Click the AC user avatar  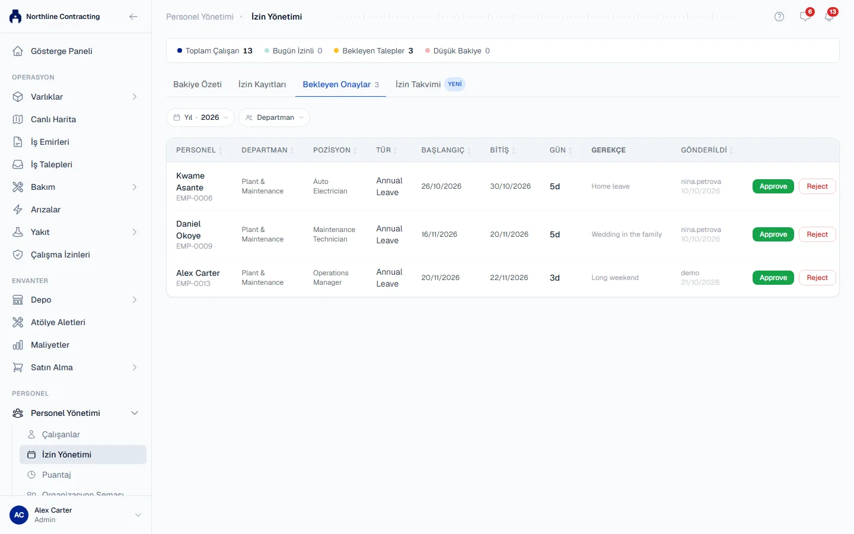[x=19, y=515]
